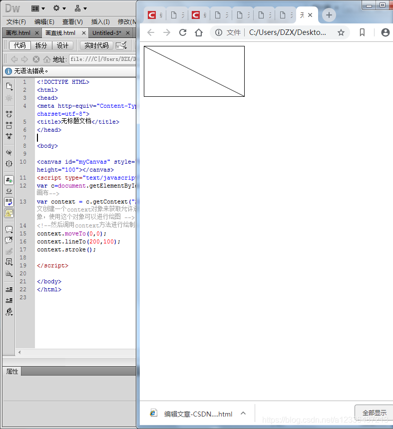Toggle Line Numbers icon
The image size is (393, 429).
click(9, 180)
